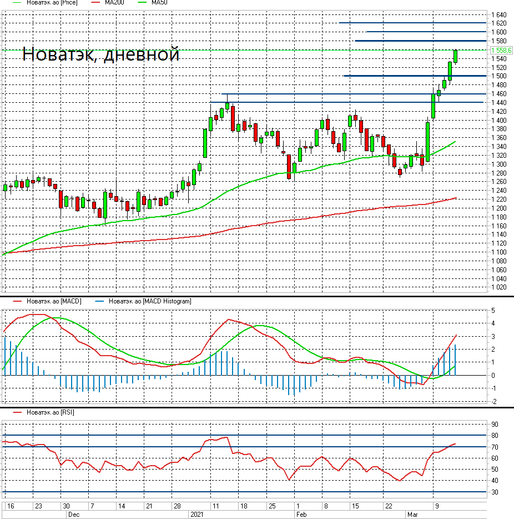Select the "Новатэк ао [MACD]" legend label
This screenshot has height=519, width=514.
point(54,301)
